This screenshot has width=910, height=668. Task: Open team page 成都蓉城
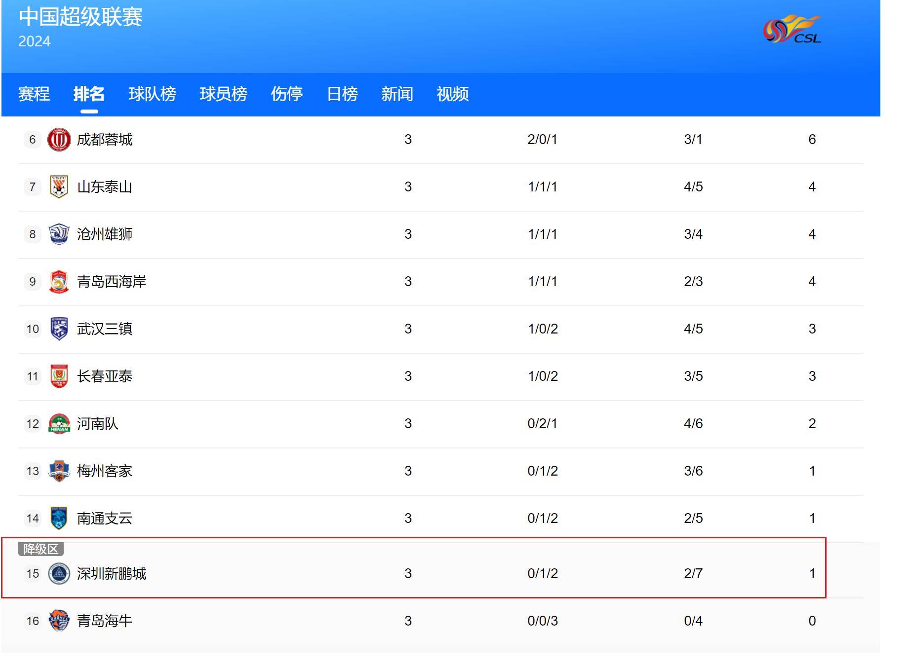pyautogui.click(x=105, y=140)
